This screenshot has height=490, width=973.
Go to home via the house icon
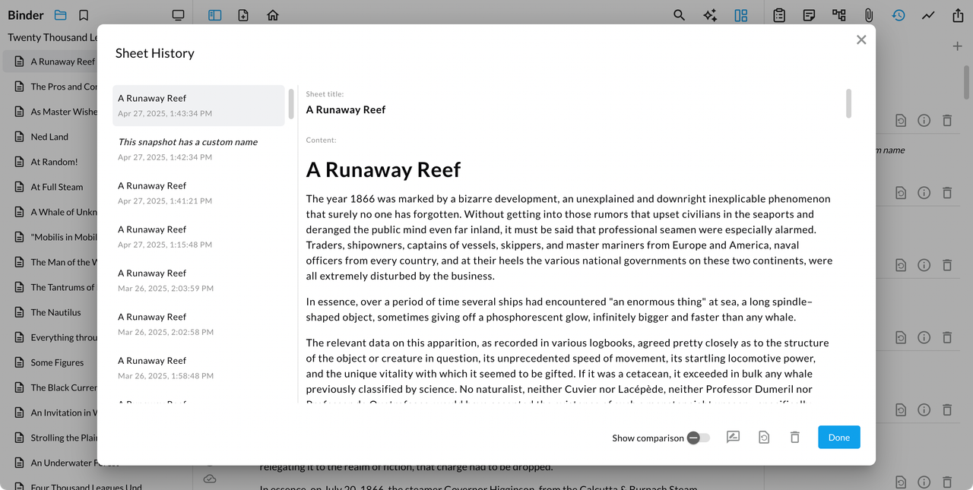[x=273, y=15]
